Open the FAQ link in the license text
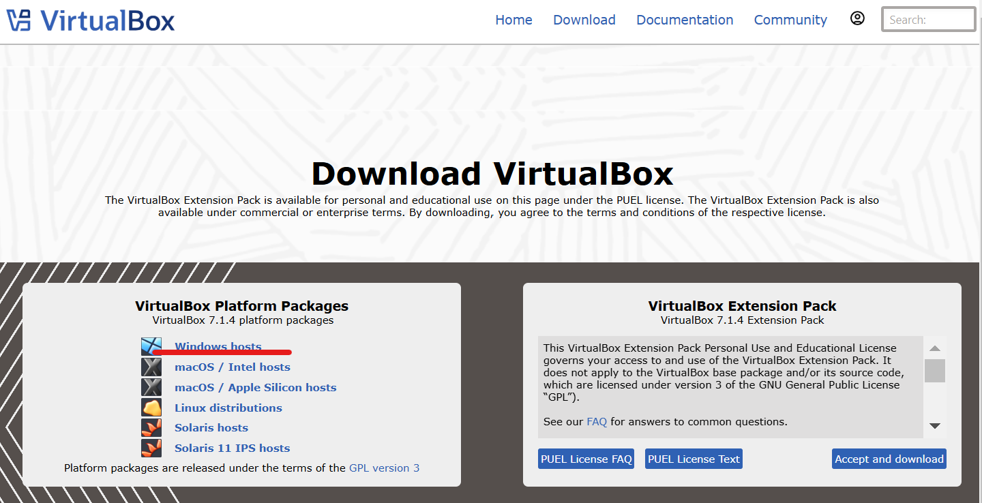The image size is (982, 503). 597,422
